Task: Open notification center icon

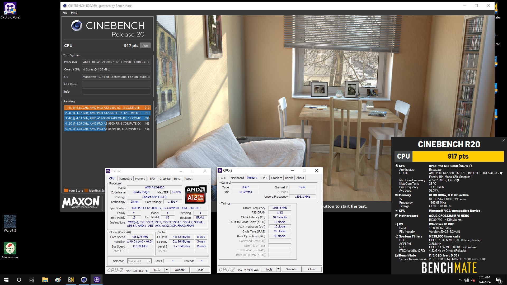Action: pos(499,280)
